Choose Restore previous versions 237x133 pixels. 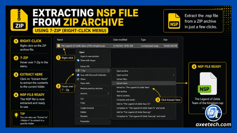point(91,88)
